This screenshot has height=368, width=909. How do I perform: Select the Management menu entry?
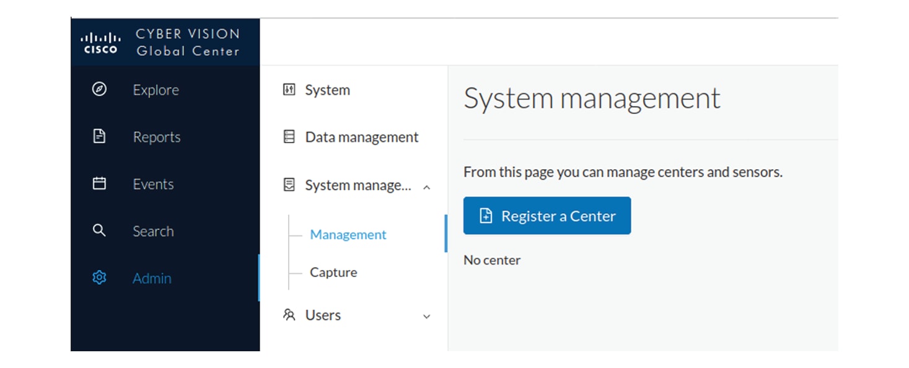coord(348,234)
